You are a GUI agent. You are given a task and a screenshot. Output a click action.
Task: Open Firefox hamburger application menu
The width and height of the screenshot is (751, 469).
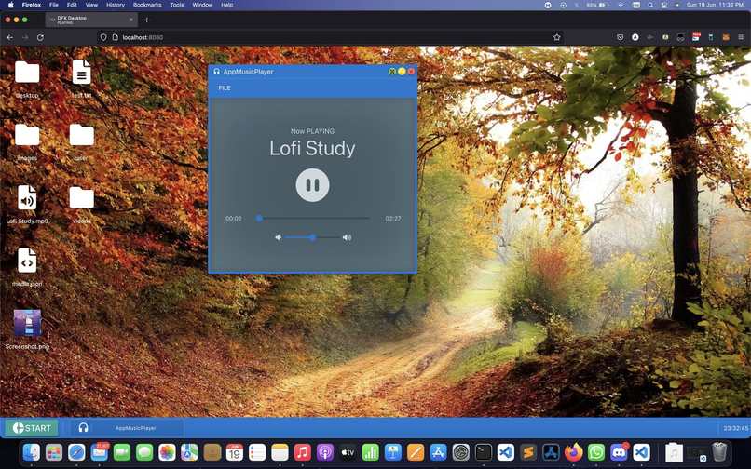click(741, 37)
